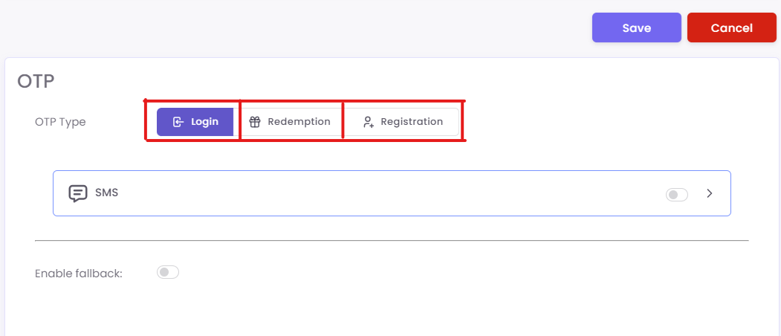Screen dimensions: 781x336
Task: Turn on the Enable fallback toggle
Action: 168,273
